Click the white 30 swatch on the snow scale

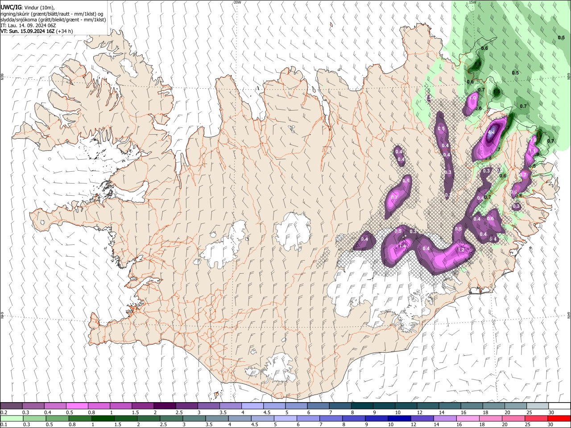pos(559,406)
